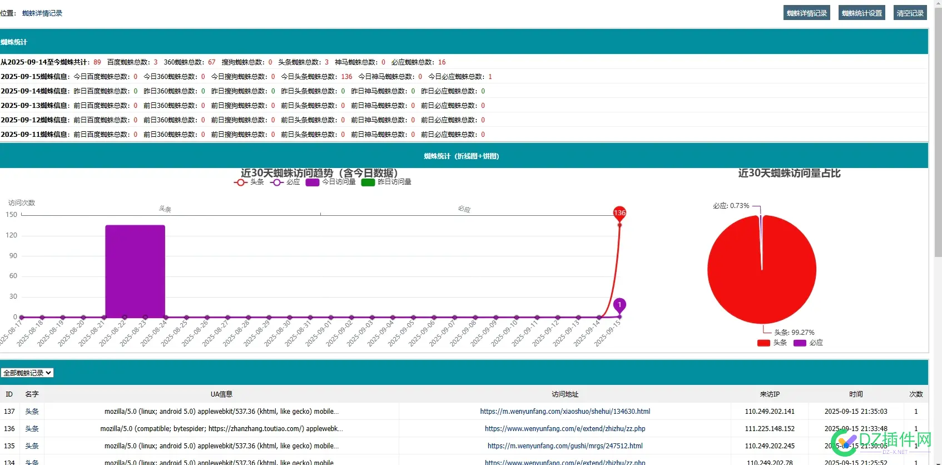Toggle 昨日访问量 green legend item
This screenshot has width=942, height=465.
pyautogui.click(x=386, y=182)
